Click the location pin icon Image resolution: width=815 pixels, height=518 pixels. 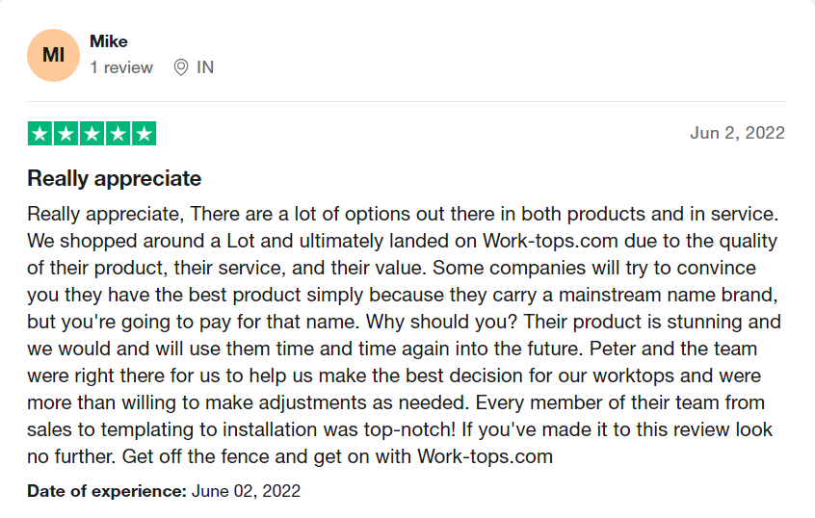pos(180,67)
